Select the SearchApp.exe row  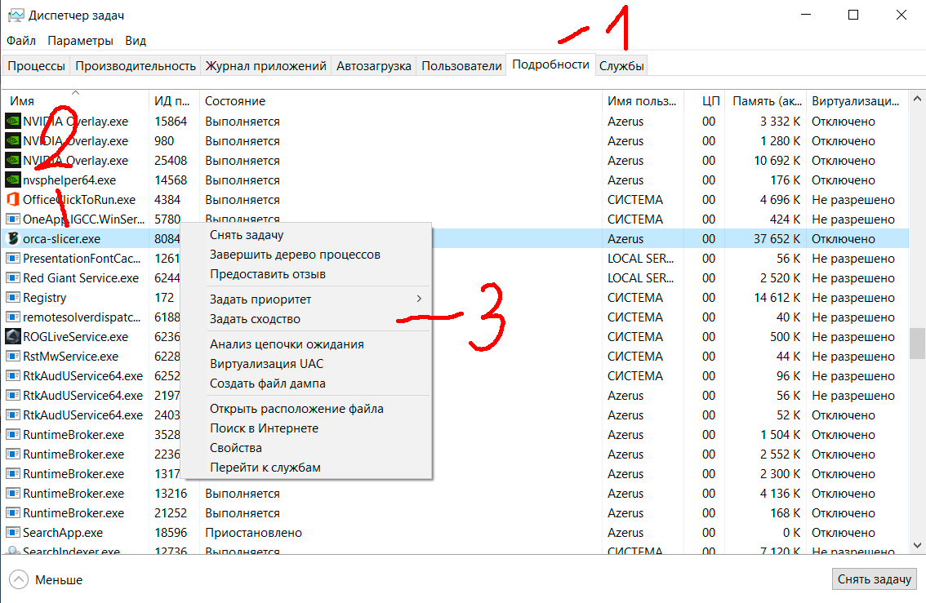(456, 532)
